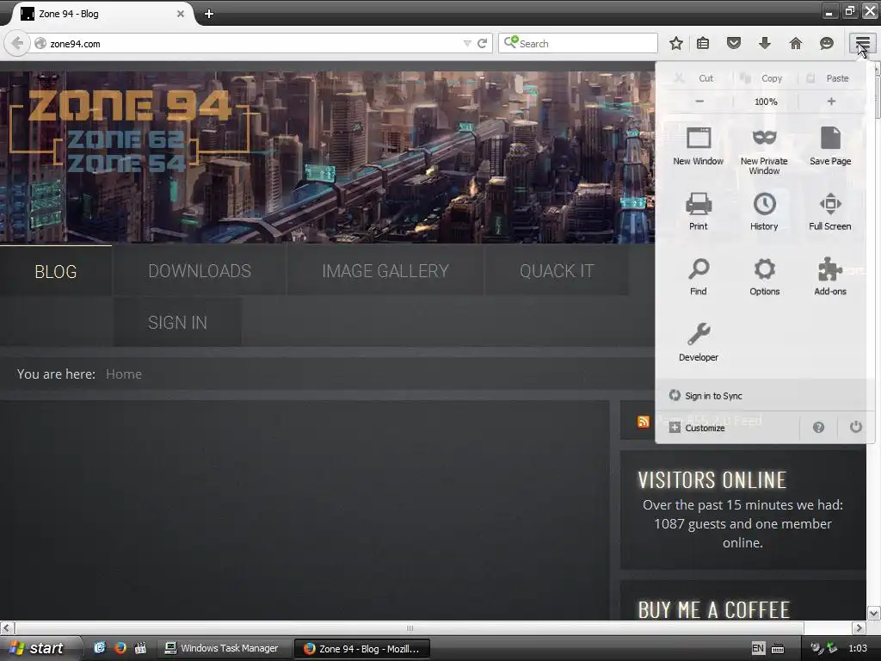The height and width of the screenshot is (661, 881).
Task: Open the URL history dropdown arrow
Action: (x=467, y=43)
